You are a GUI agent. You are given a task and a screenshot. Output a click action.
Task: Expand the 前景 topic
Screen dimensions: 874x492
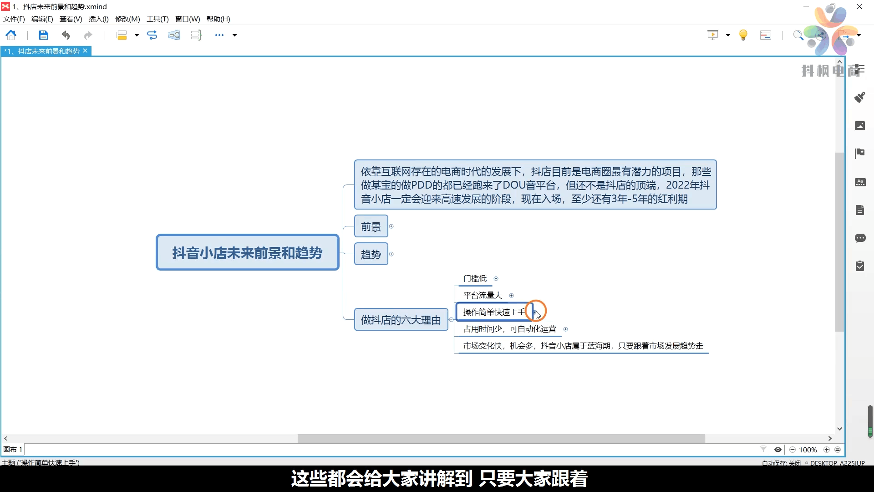tap(391, 226)
